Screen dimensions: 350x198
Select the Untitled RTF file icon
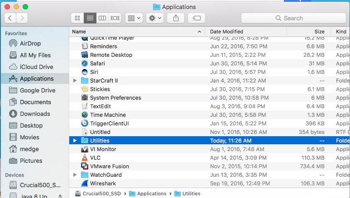pyautogui.click(x=85, y=132)
